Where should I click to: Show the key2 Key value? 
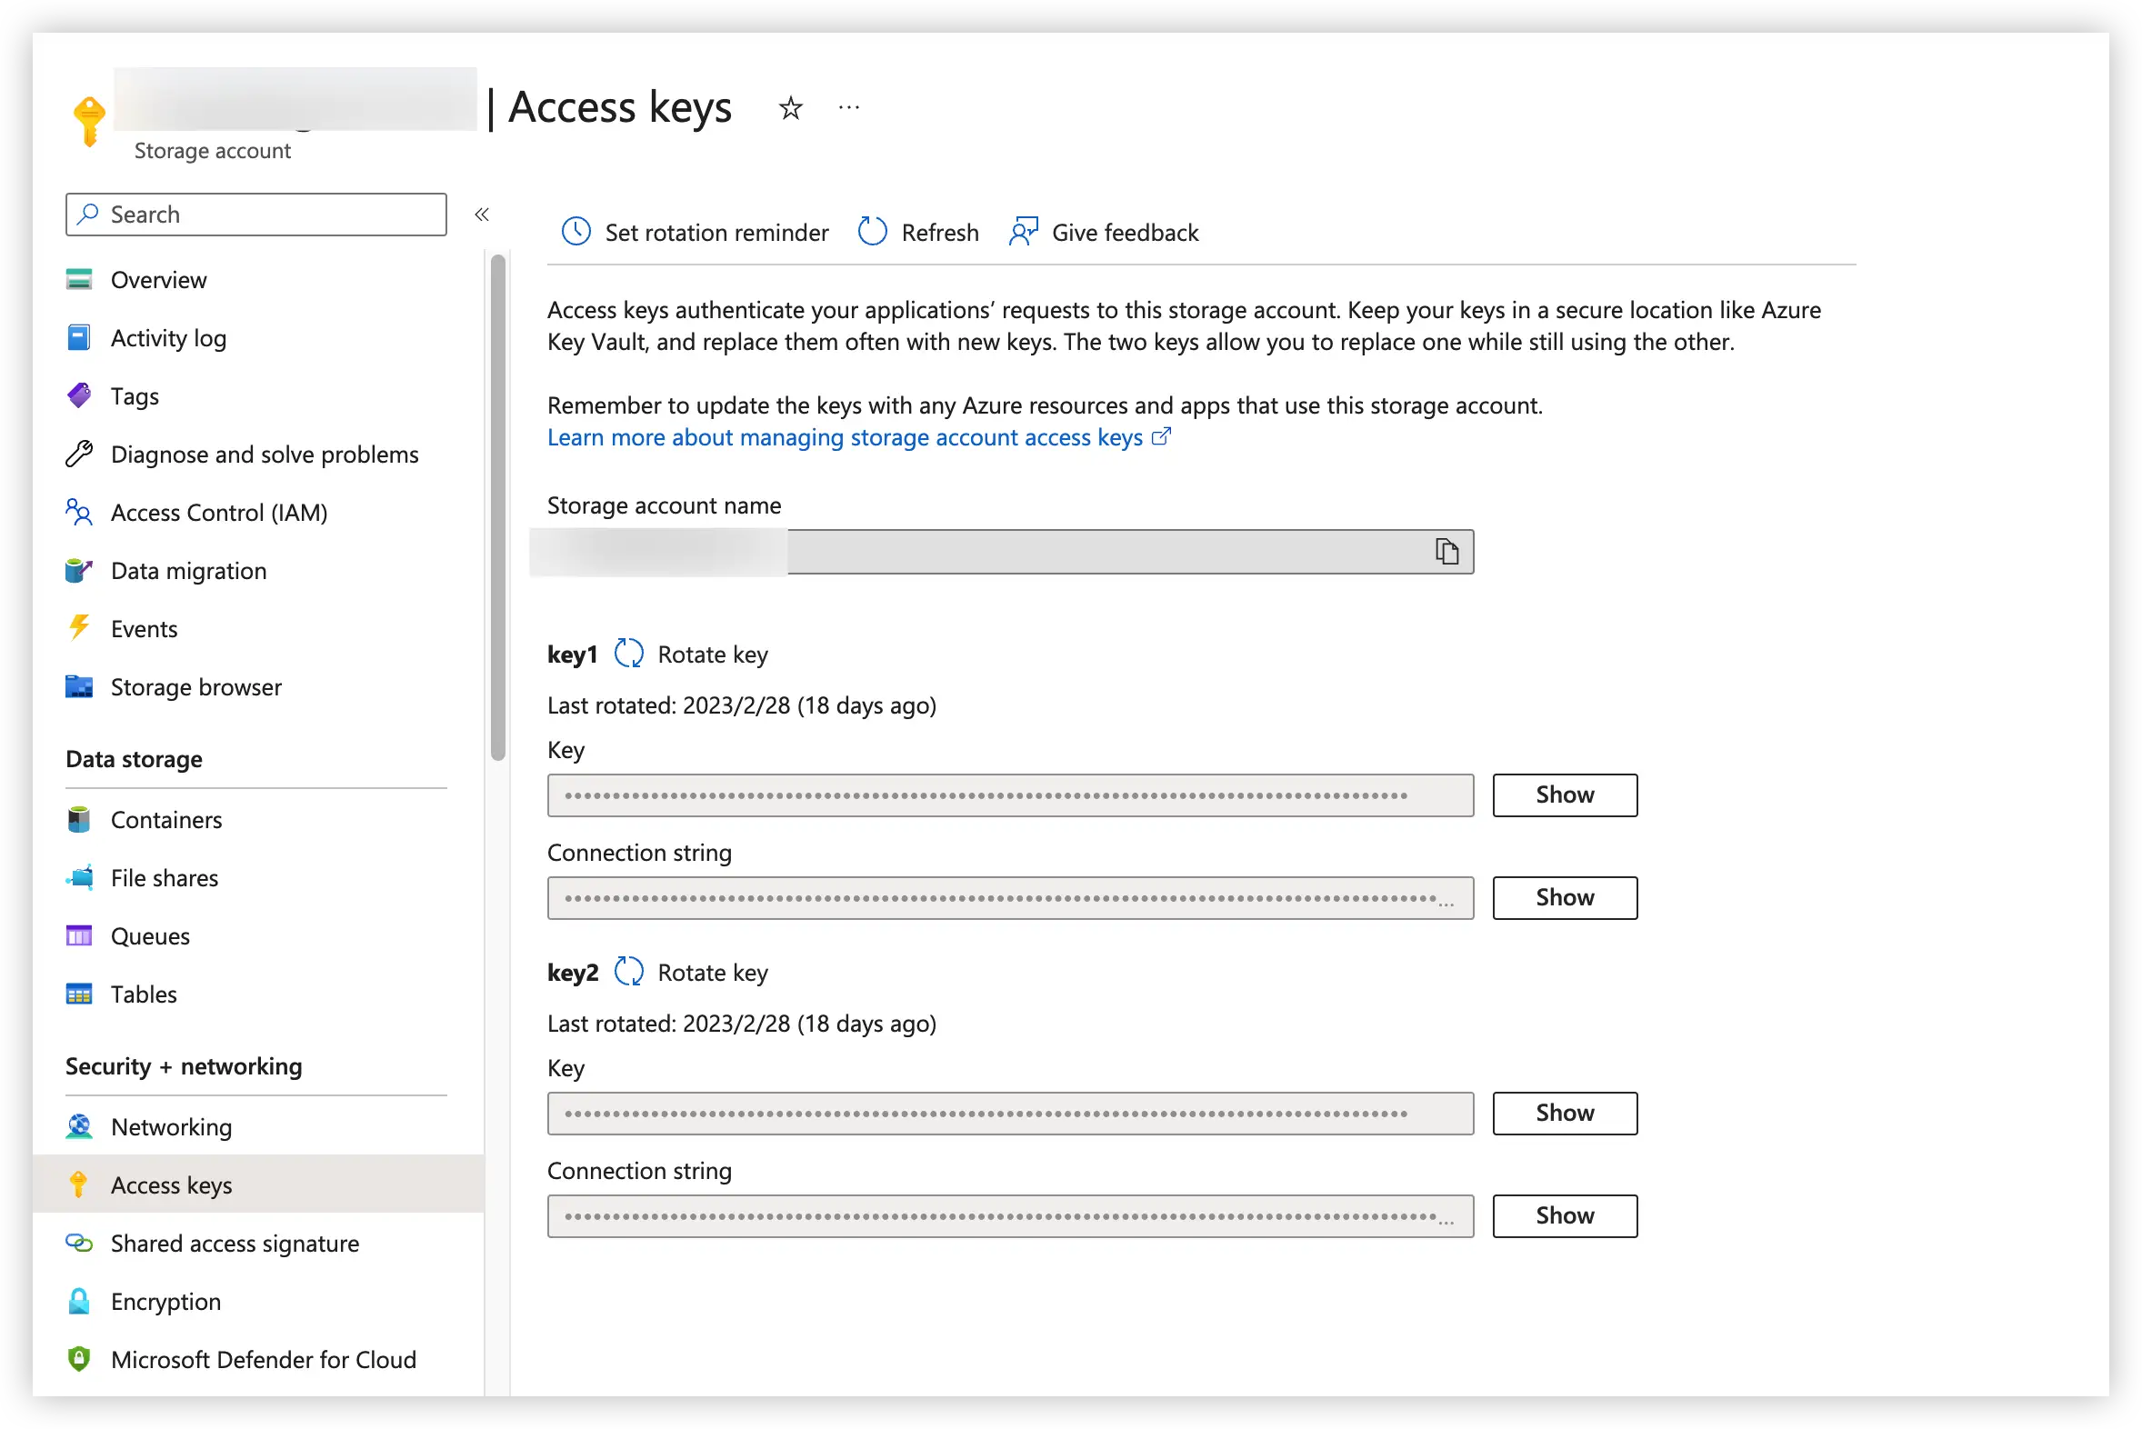(x=1564, y=1113)
